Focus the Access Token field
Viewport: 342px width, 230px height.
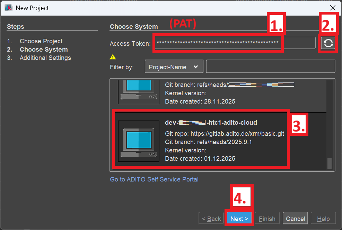[x=218, y=43]
